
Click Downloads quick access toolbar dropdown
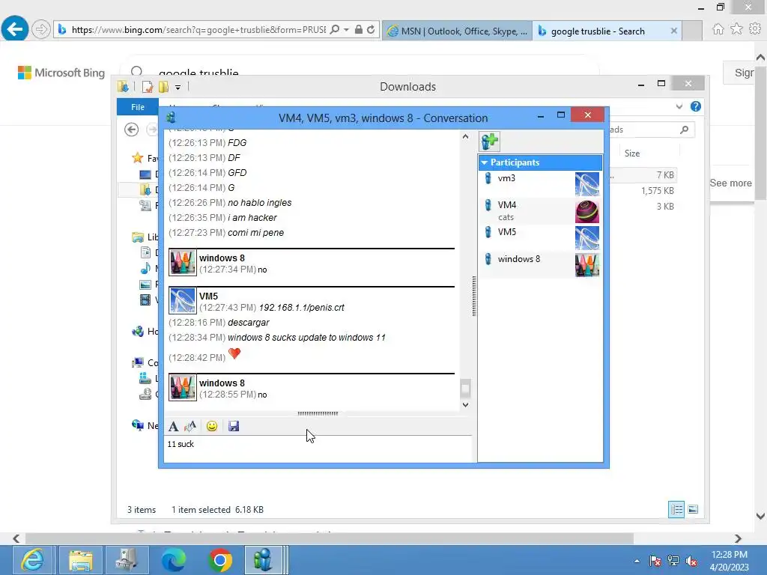[178, 87]
